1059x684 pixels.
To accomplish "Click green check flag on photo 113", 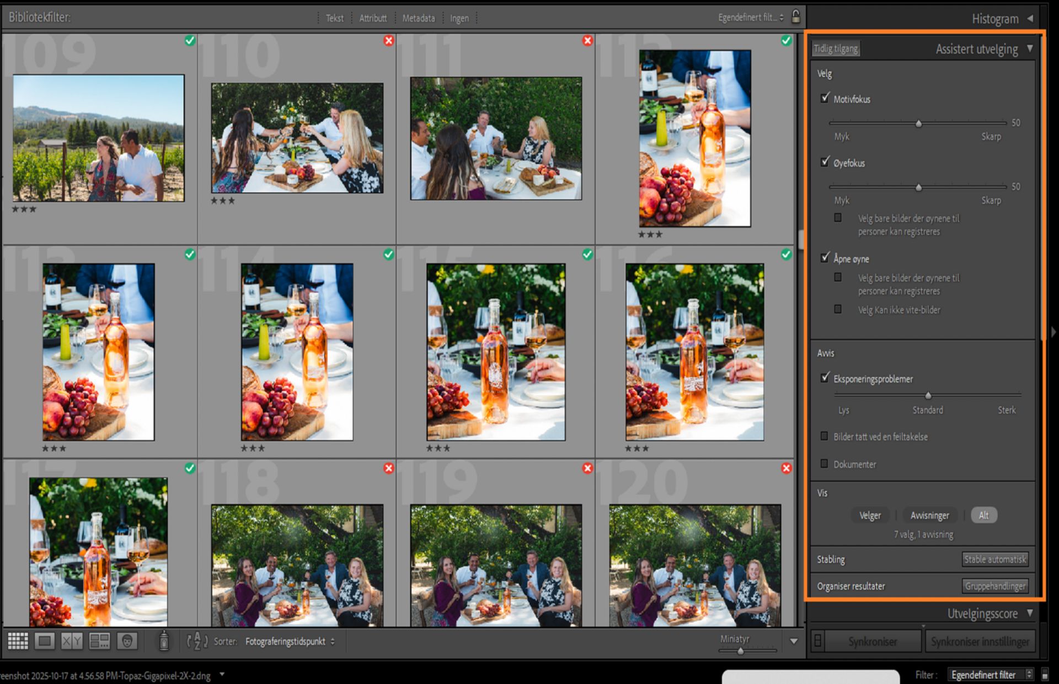I will coord(190,254).
